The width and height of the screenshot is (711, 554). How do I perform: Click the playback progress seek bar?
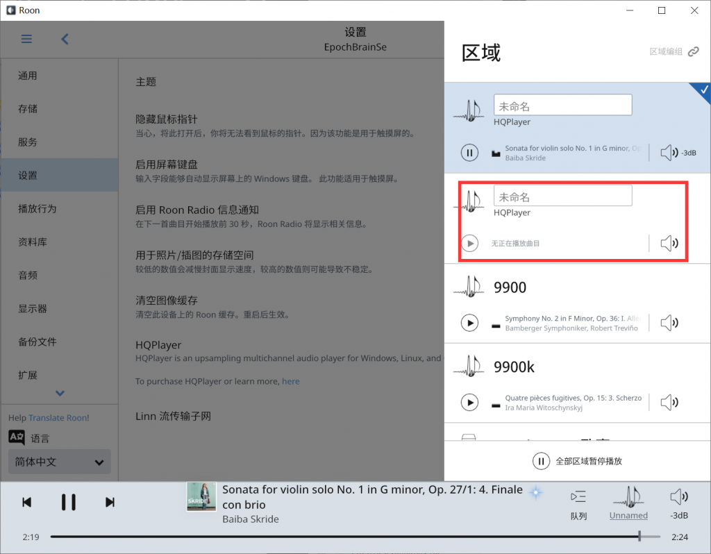[x=347, y=537]
